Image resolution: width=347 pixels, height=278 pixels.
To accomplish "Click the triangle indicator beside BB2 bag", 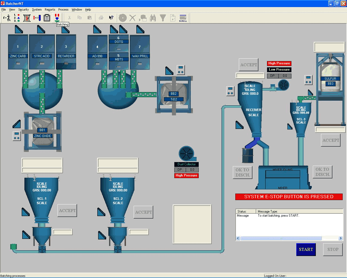I will point(169,71).
